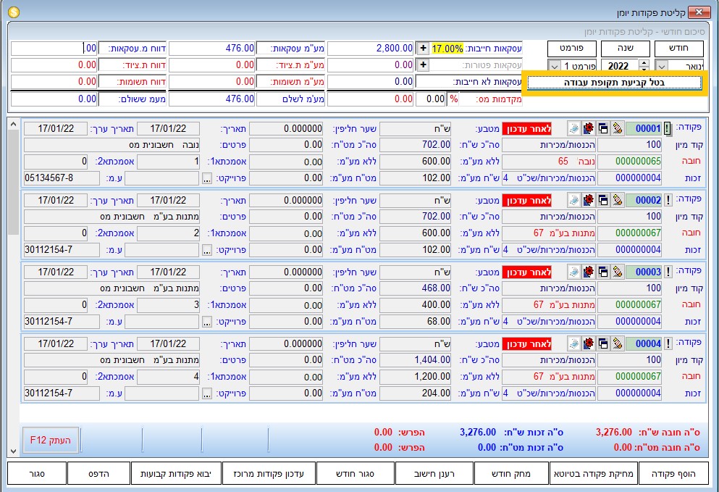Click the red gear icon of entry 00004
The image size is (719, 492).
point(589,343)
